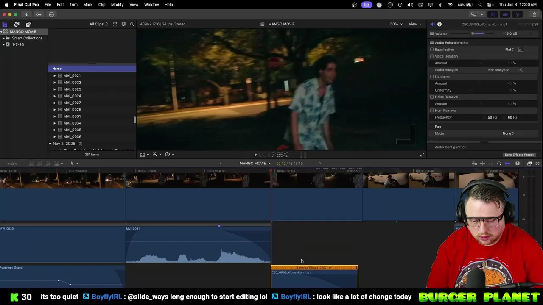This screenshot has height=305, width=543.
Task: Open the Keyword Editor key icon
Action: point(39,14)
